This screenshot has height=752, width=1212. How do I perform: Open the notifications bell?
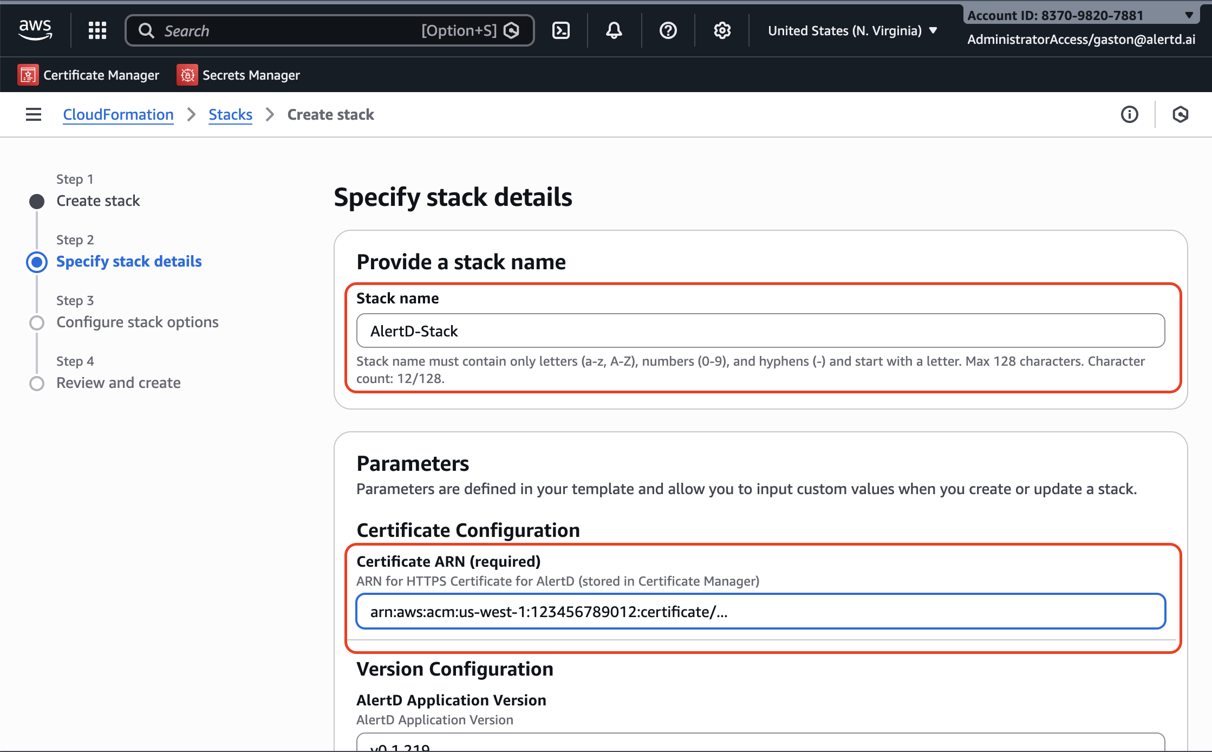point(614,30)
